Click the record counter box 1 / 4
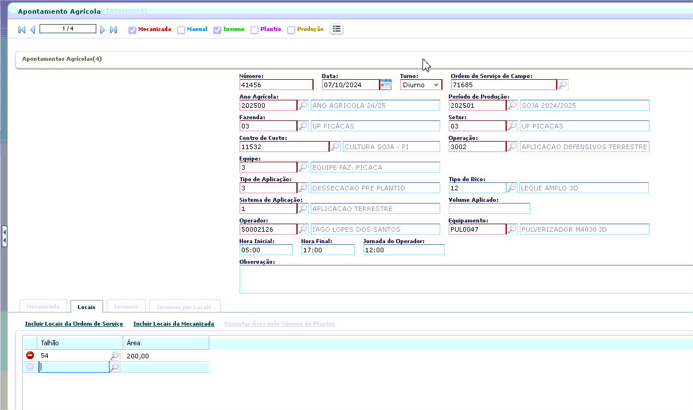Image resolution: width=693 pixels, height=410 pixels. (x=68, y=28)
